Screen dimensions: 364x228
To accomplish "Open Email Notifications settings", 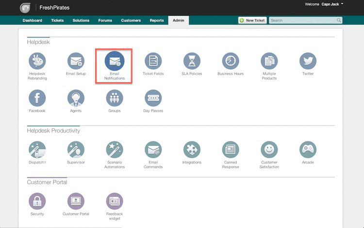I will pos(115,61).
